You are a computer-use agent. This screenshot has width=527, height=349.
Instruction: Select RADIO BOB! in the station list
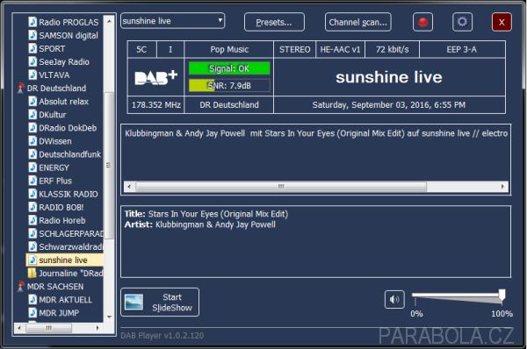pyautogui.click(x=61, y=207)
